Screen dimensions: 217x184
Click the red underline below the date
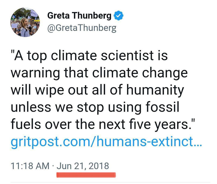pos(86,174)
